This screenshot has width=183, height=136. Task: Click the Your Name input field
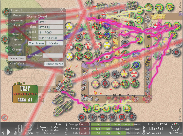pos(53,55)
